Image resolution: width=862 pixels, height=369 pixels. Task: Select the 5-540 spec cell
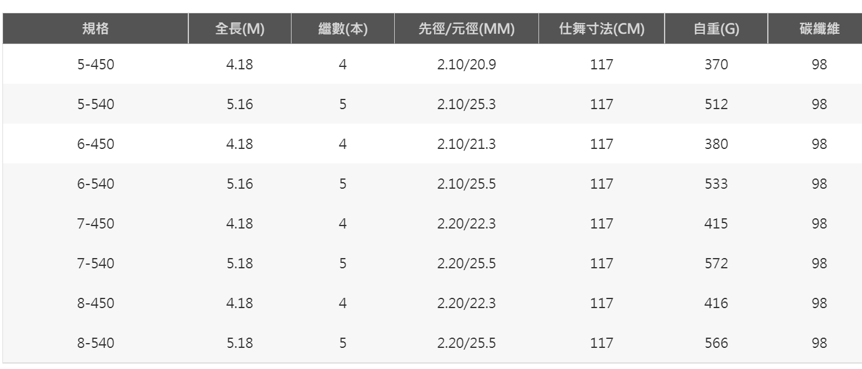[96, 104]
